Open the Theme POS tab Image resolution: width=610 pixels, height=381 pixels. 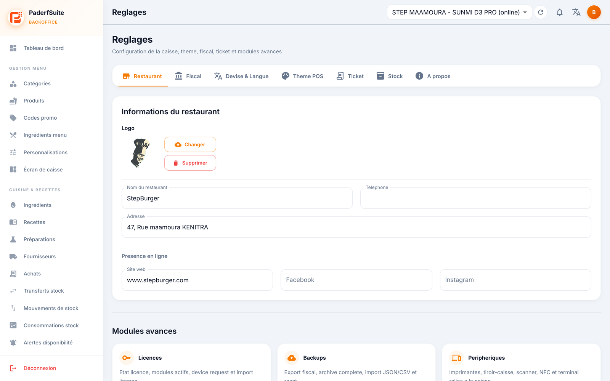pyautogui.click(x=302, y=76)
